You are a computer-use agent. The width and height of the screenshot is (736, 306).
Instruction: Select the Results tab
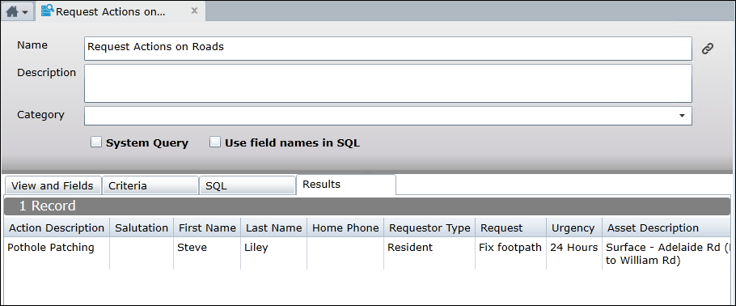[x=346, y=185]
